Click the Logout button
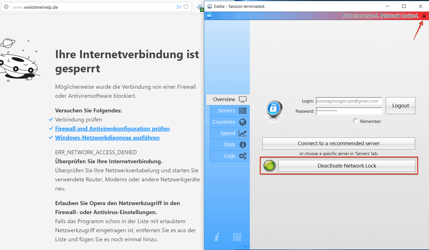 pos(400,106)
